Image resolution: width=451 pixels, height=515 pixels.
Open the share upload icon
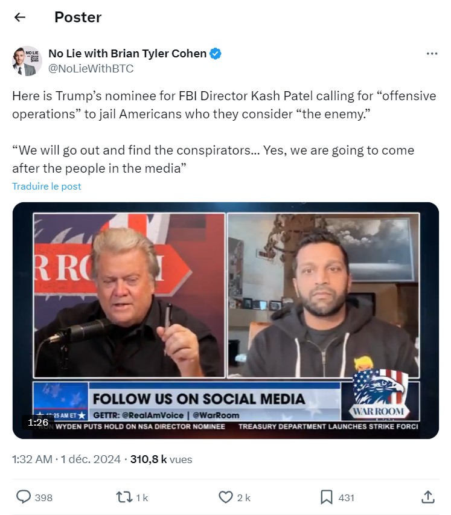click(428, 497)
